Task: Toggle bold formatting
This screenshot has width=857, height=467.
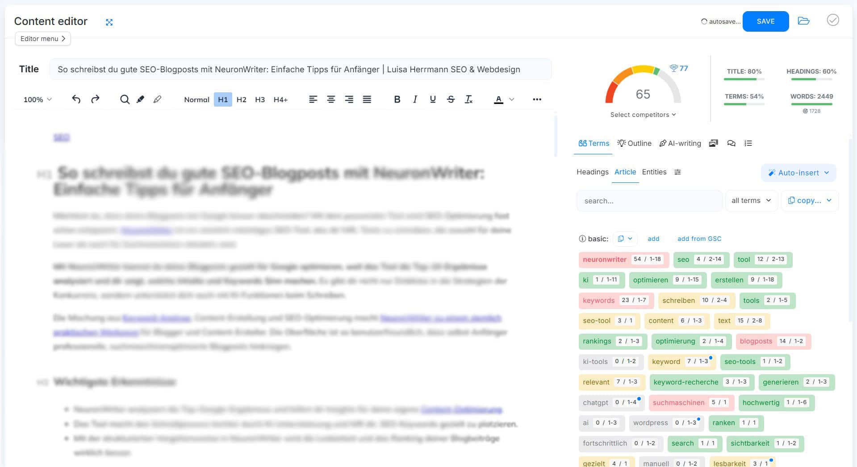Action: (x=397, y=99)
